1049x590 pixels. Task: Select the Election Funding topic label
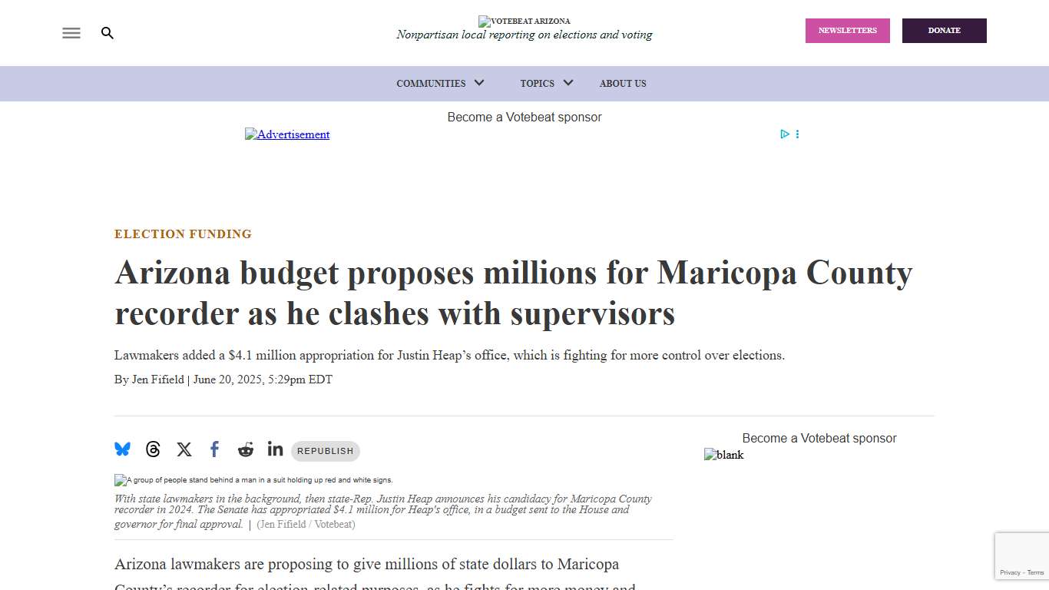coord(183,234)
